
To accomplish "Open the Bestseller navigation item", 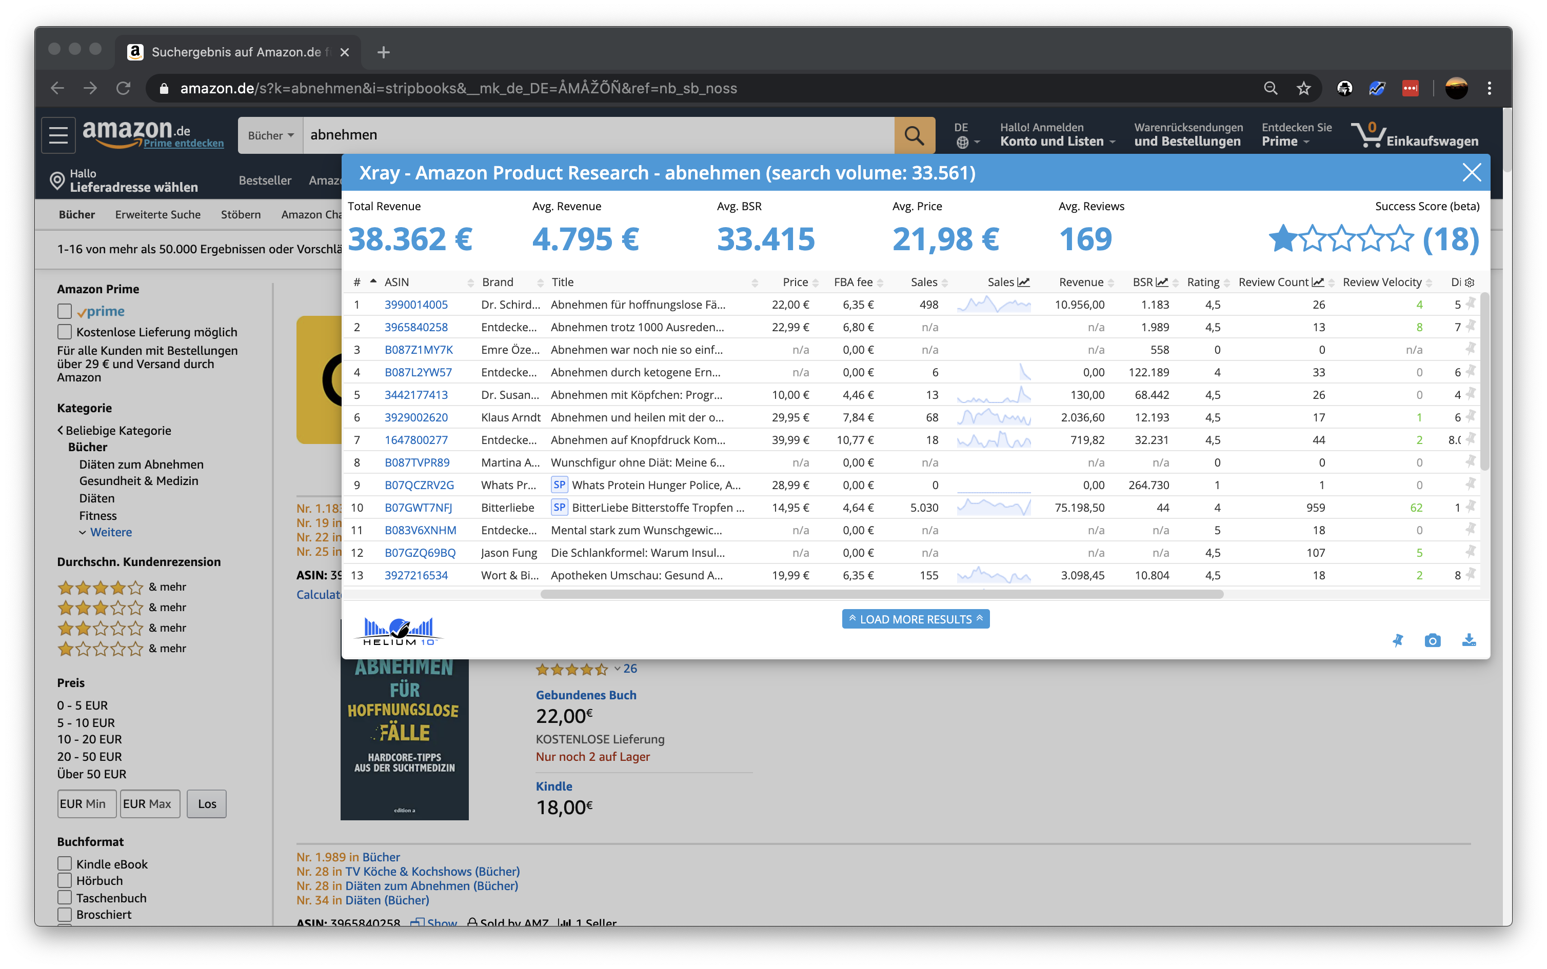I will pos(265,180).
